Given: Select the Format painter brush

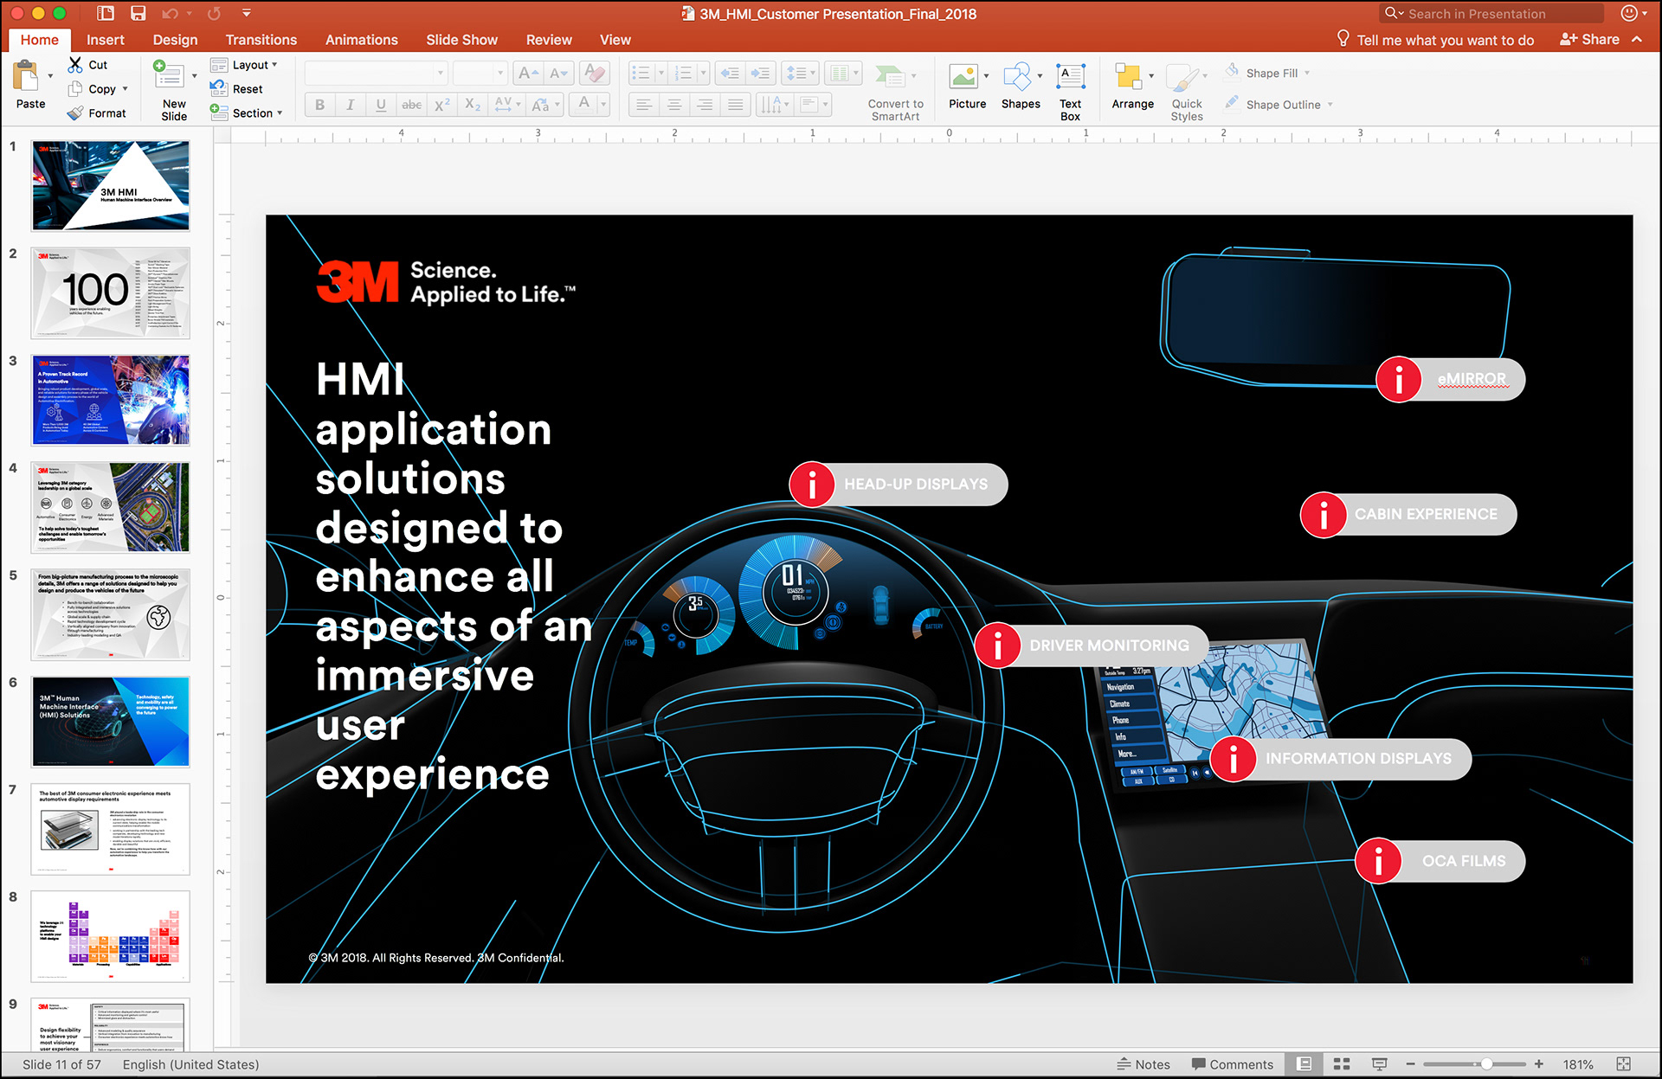Looking at the screenshot, I should 75,112.
